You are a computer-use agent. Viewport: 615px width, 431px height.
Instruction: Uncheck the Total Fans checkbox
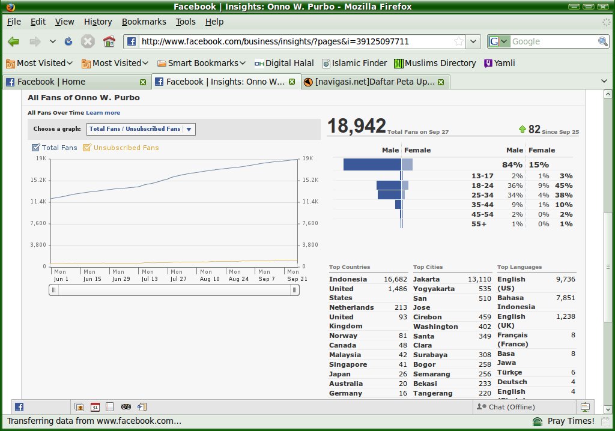pyautogui.click(x=35, y=147)
